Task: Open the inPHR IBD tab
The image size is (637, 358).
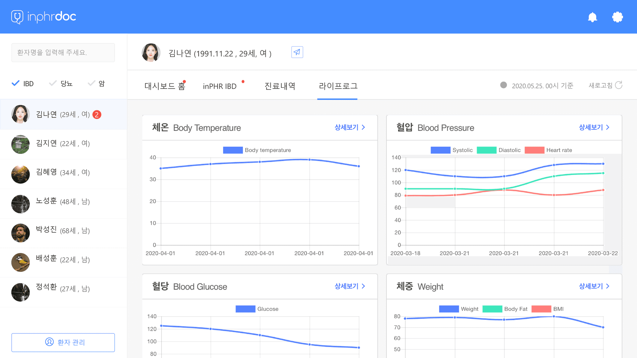Action: pyautogui.click(x=219, y=86)
